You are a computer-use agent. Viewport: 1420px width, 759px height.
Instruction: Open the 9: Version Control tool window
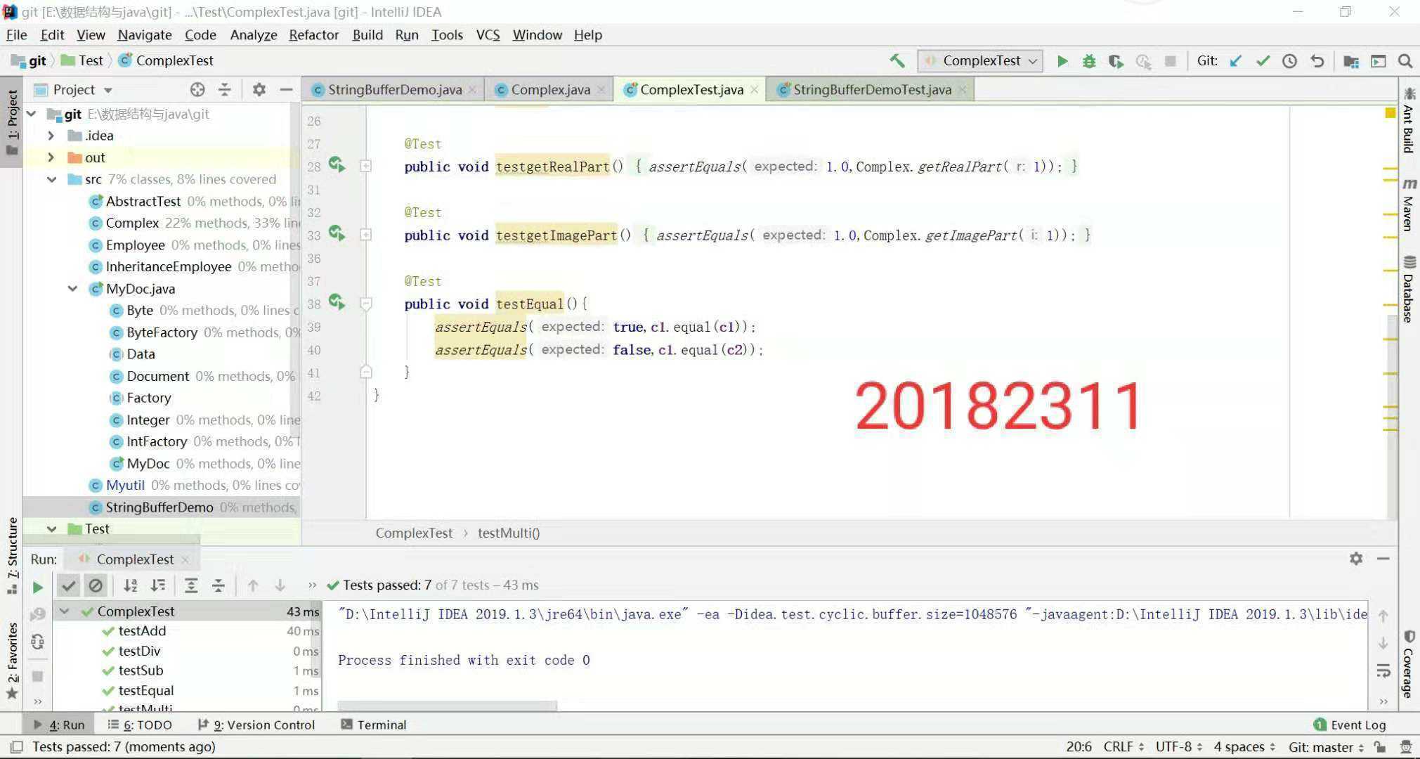click(x=256, y=725)
